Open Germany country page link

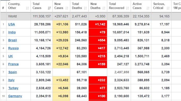pos(15,96)
